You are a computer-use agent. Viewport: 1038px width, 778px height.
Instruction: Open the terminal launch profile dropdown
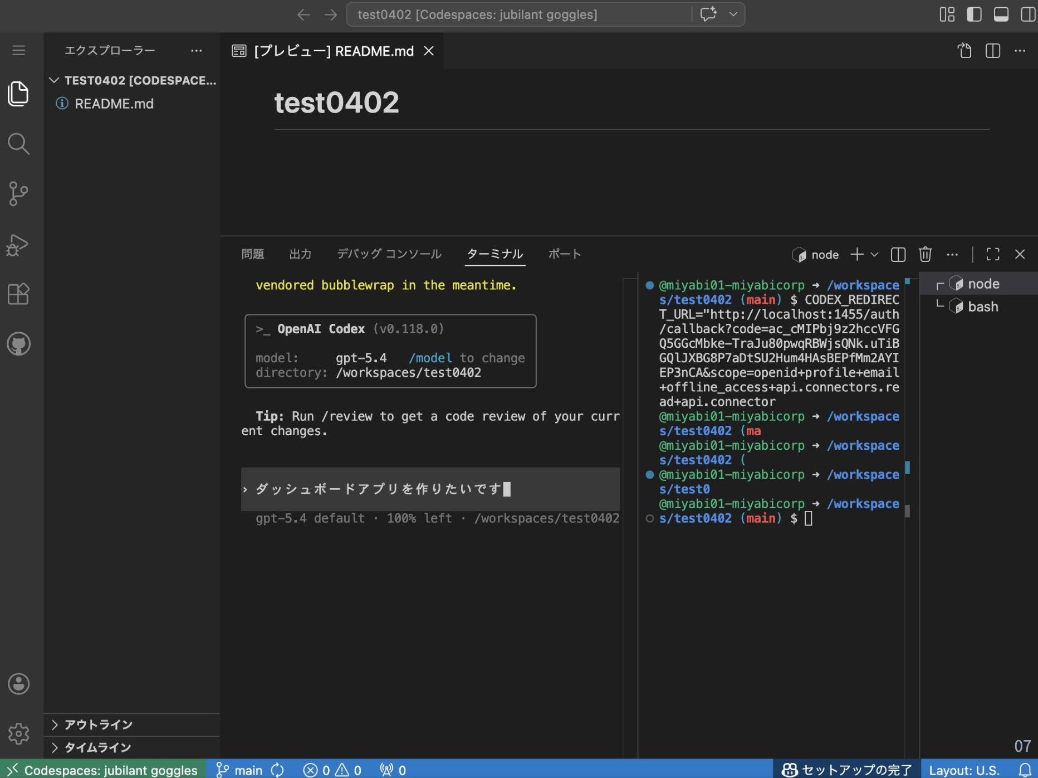(x=874, y=255)
